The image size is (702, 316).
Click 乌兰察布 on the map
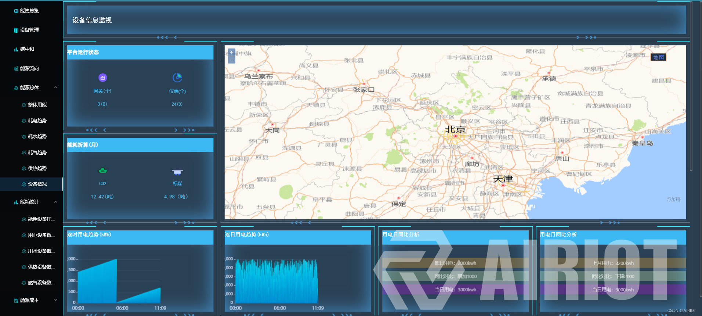(259, 76)
